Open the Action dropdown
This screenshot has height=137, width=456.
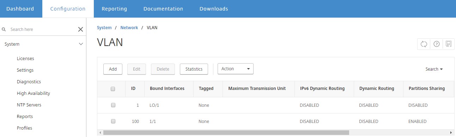click(236, 69)
